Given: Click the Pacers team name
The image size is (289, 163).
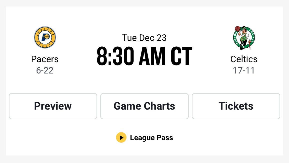Looking at the screenshot, I should pyautogui.click(x=45, y=59).
